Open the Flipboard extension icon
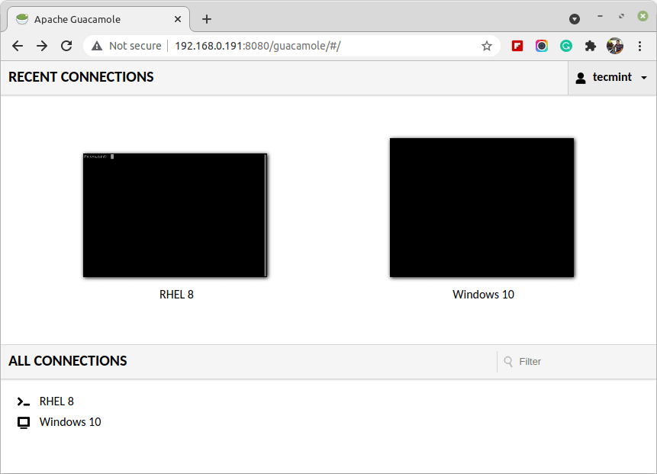This screenshot has height=474, width=657. 517,46
